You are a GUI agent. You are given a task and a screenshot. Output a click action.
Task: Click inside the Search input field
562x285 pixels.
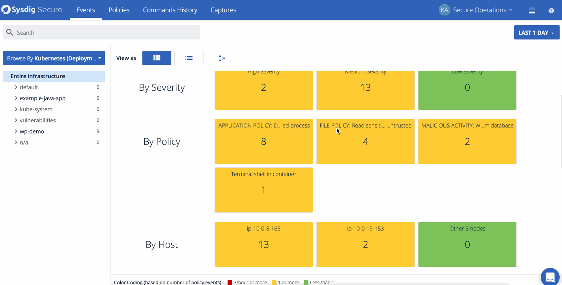pyautogui.click(x=101, y=32)
